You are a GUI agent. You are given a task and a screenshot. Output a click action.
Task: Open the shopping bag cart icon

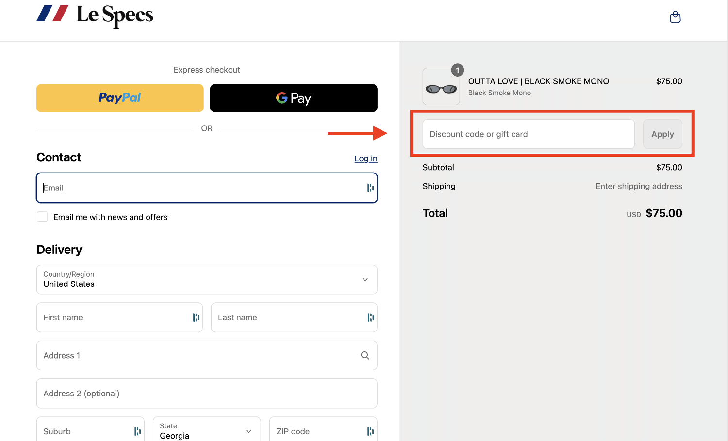tap(675, 17)
